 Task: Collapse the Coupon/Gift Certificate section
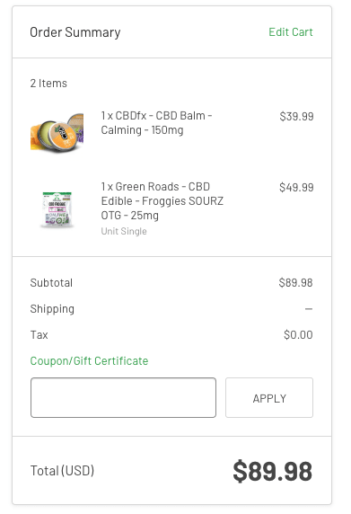click(89, 361)
